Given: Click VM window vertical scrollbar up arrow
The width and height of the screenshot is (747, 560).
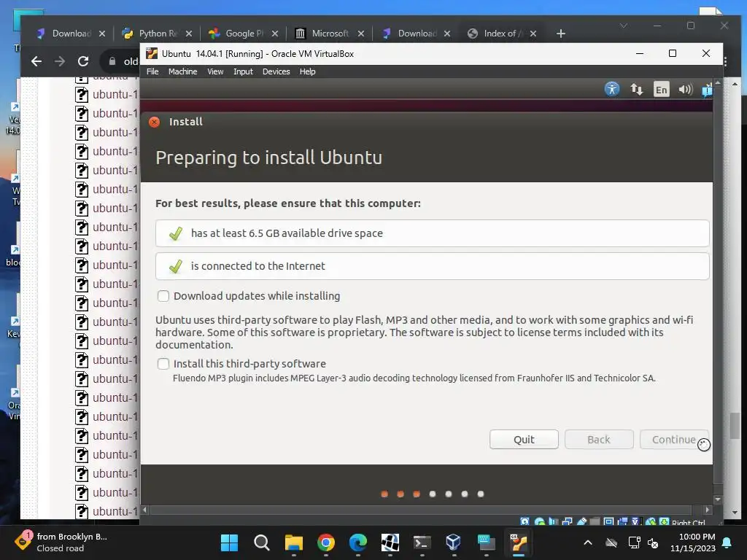Looking at the screenshot, I should tap(718, 83).
